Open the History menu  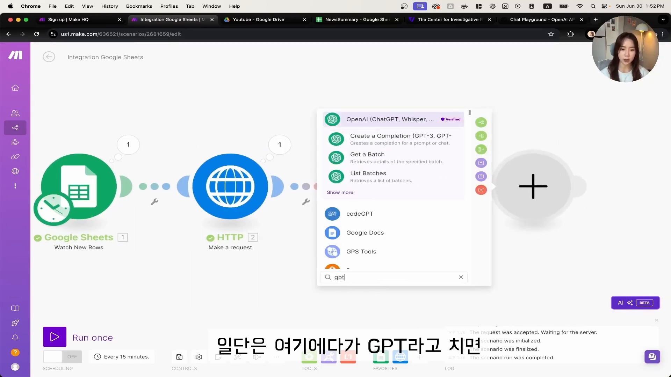coord(109,6)
